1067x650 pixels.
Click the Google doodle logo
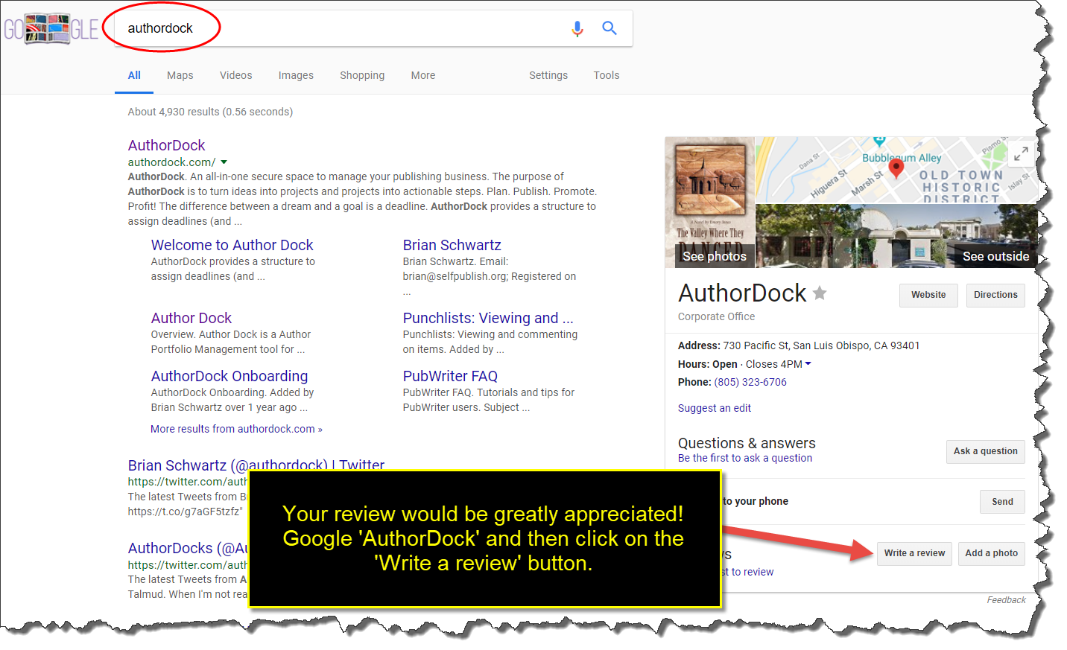51,29
